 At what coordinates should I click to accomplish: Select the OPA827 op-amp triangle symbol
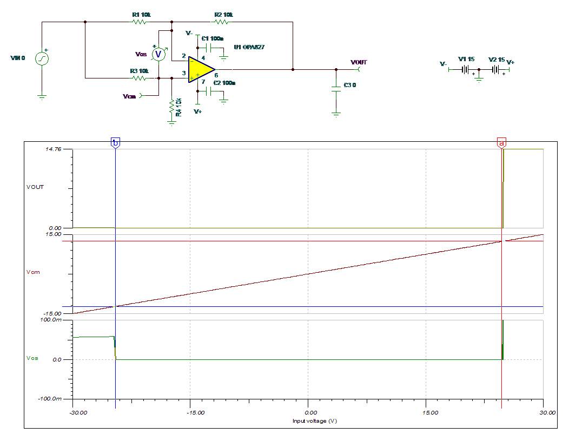[201, 69]
